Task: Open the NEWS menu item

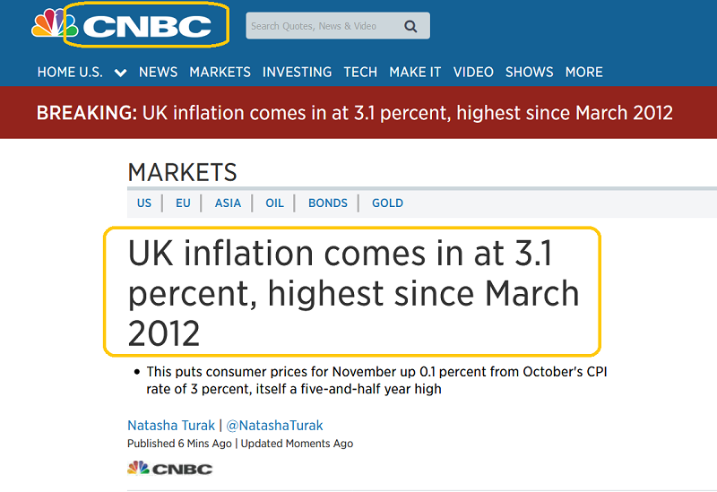Action: pos(158,72)
